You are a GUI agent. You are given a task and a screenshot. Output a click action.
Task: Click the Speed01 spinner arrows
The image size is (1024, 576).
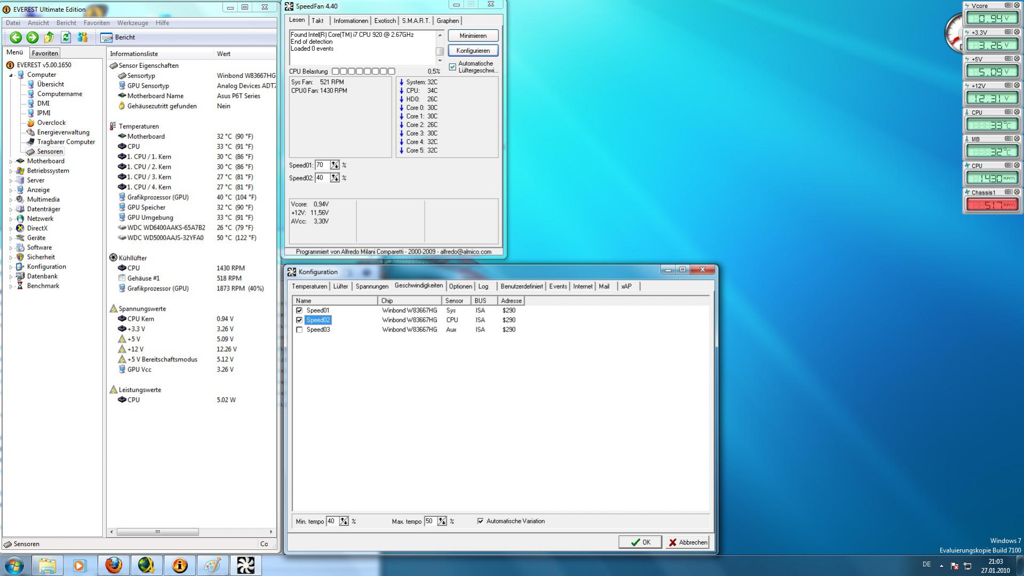tap(335, 165)
